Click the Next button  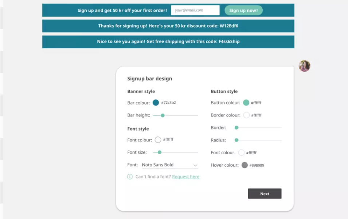pos(265,194)
